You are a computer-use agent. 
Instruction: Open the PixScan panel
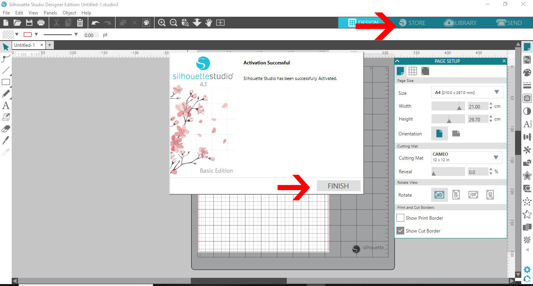[x=527, y=59]
